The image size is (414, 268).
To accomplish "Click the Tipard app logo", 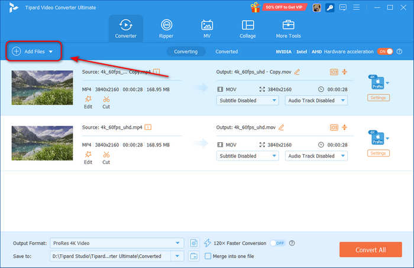I will [13, 7].
